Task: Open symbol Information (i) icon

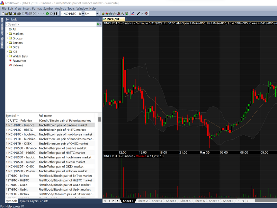Action: [x=56, y=14]
